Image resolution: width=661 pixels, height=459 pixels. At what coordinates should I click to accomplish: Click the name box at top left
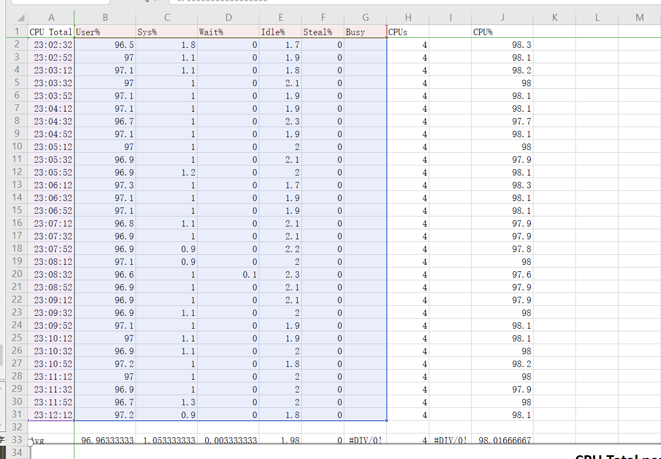pyautogui.click(x=60, y=2)
